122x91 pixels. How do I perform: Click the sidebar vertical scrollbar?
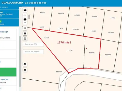tap(20, 61)
